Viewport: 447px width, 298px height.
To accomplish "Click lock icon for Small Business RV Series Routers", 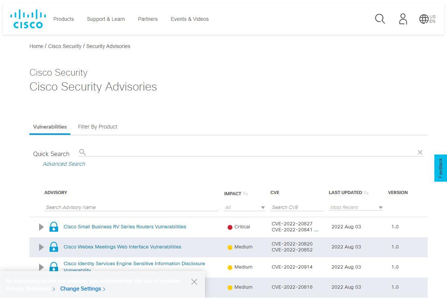I will (x=54, y=227).
